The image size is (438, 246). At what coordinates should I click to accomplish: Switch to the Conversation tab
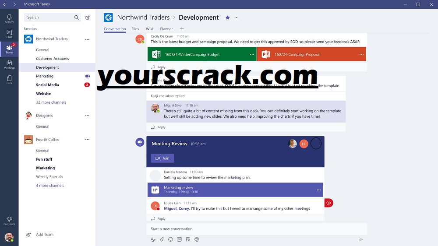[115, 29]
